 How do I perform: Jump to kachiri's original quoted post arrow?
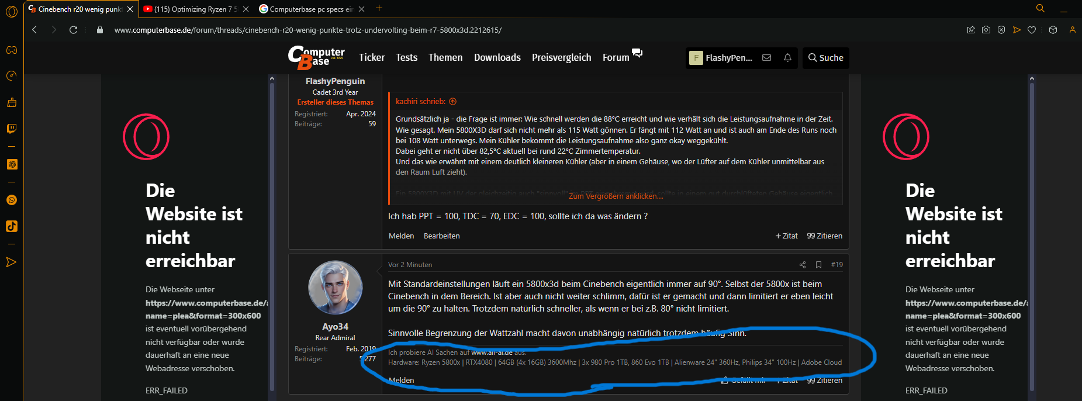[x=452, y=102]
